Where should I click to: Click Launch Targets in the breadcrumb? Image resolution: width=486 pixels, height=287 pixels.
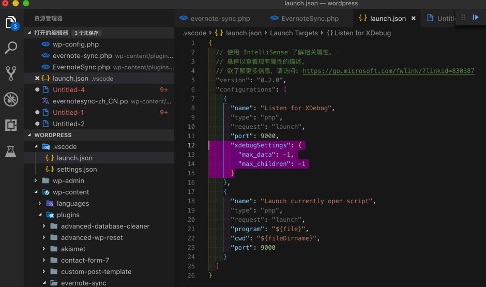294,33
